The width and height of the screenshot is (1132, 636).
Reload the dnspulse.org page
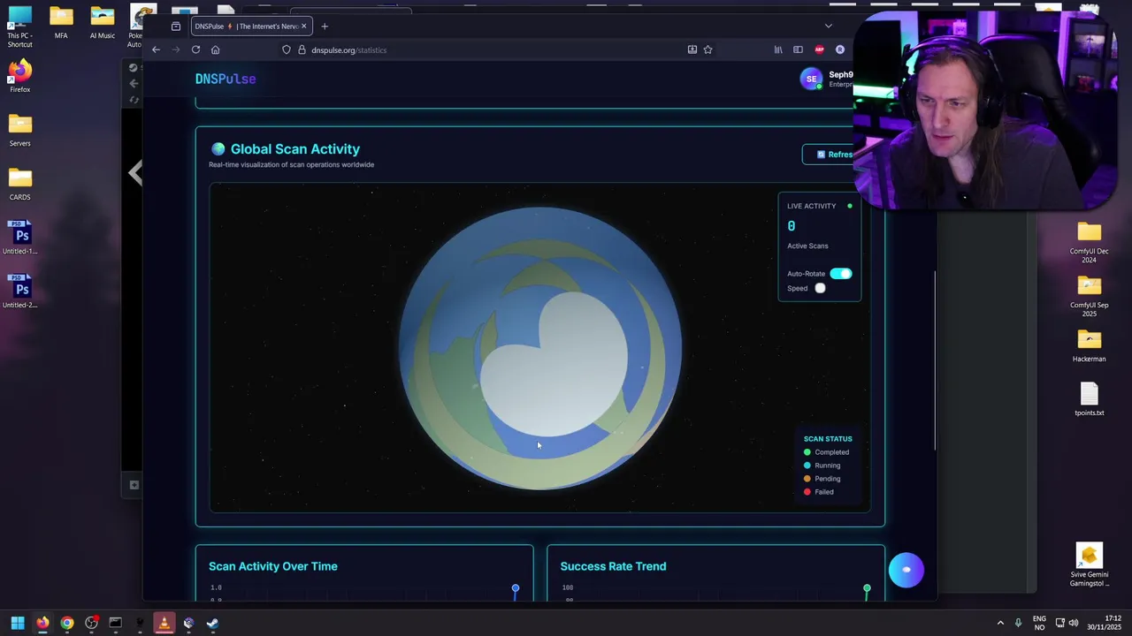[x=195, y=49]
